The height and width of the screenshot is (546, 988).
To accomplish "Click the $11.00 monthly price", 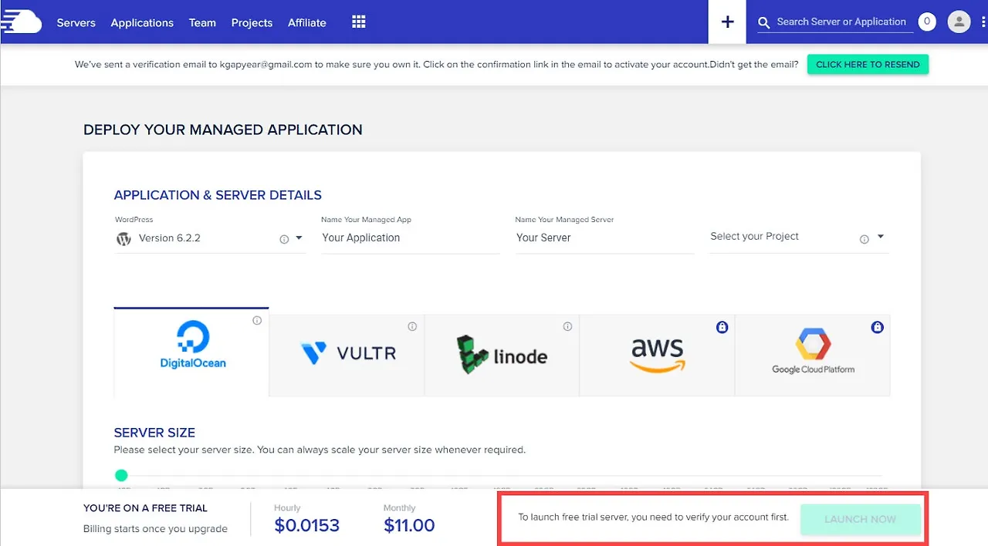I will pyautogui.click(x=409, y=526).
